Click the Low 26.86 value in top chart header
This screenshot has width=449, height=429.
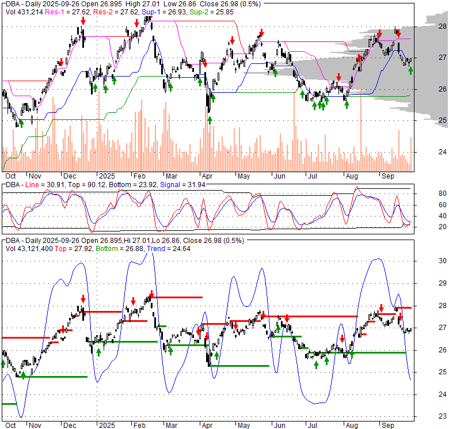[x=180, y=4]
